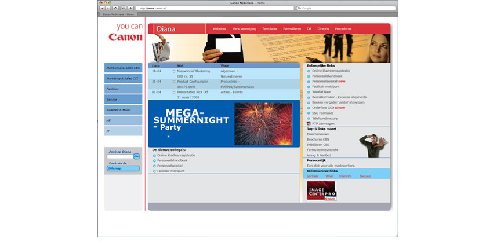Open the Procedures menu item

click(343, 29)
